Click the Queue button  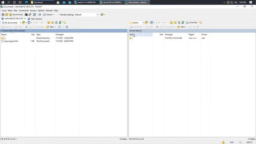click(48, 14)
